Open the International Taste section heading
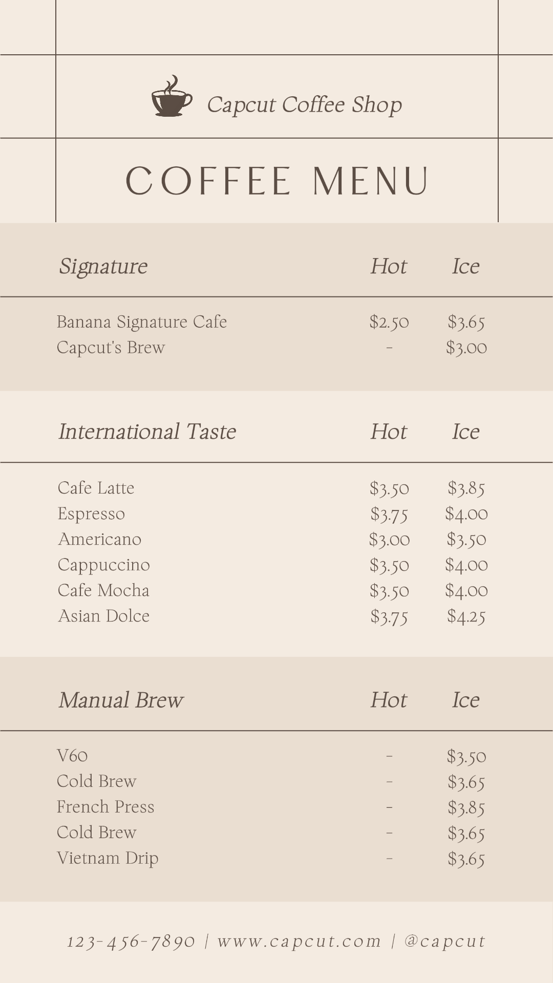 147,432
